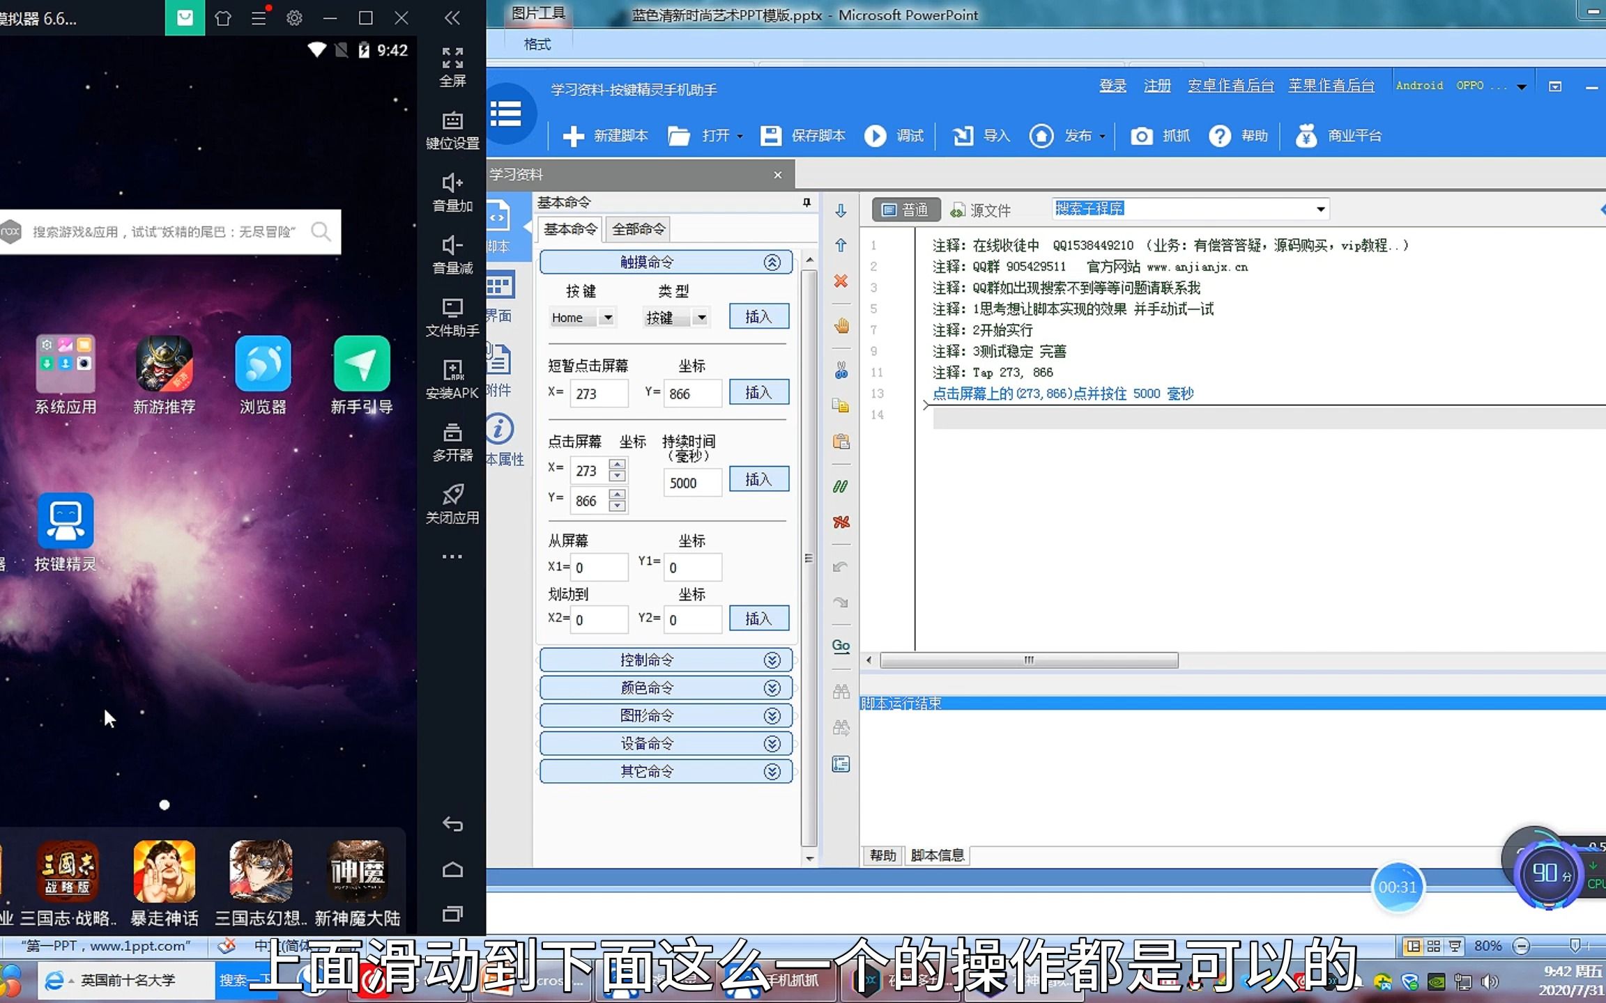1606x1003 pixels.
Task: Switch to the 源文件 source view tab
Action: pos(981,210)
